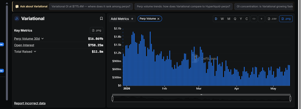Screen dimensions: 301x109
Task: Ask the OI concentration question
Action: click(x=264, y=6)
